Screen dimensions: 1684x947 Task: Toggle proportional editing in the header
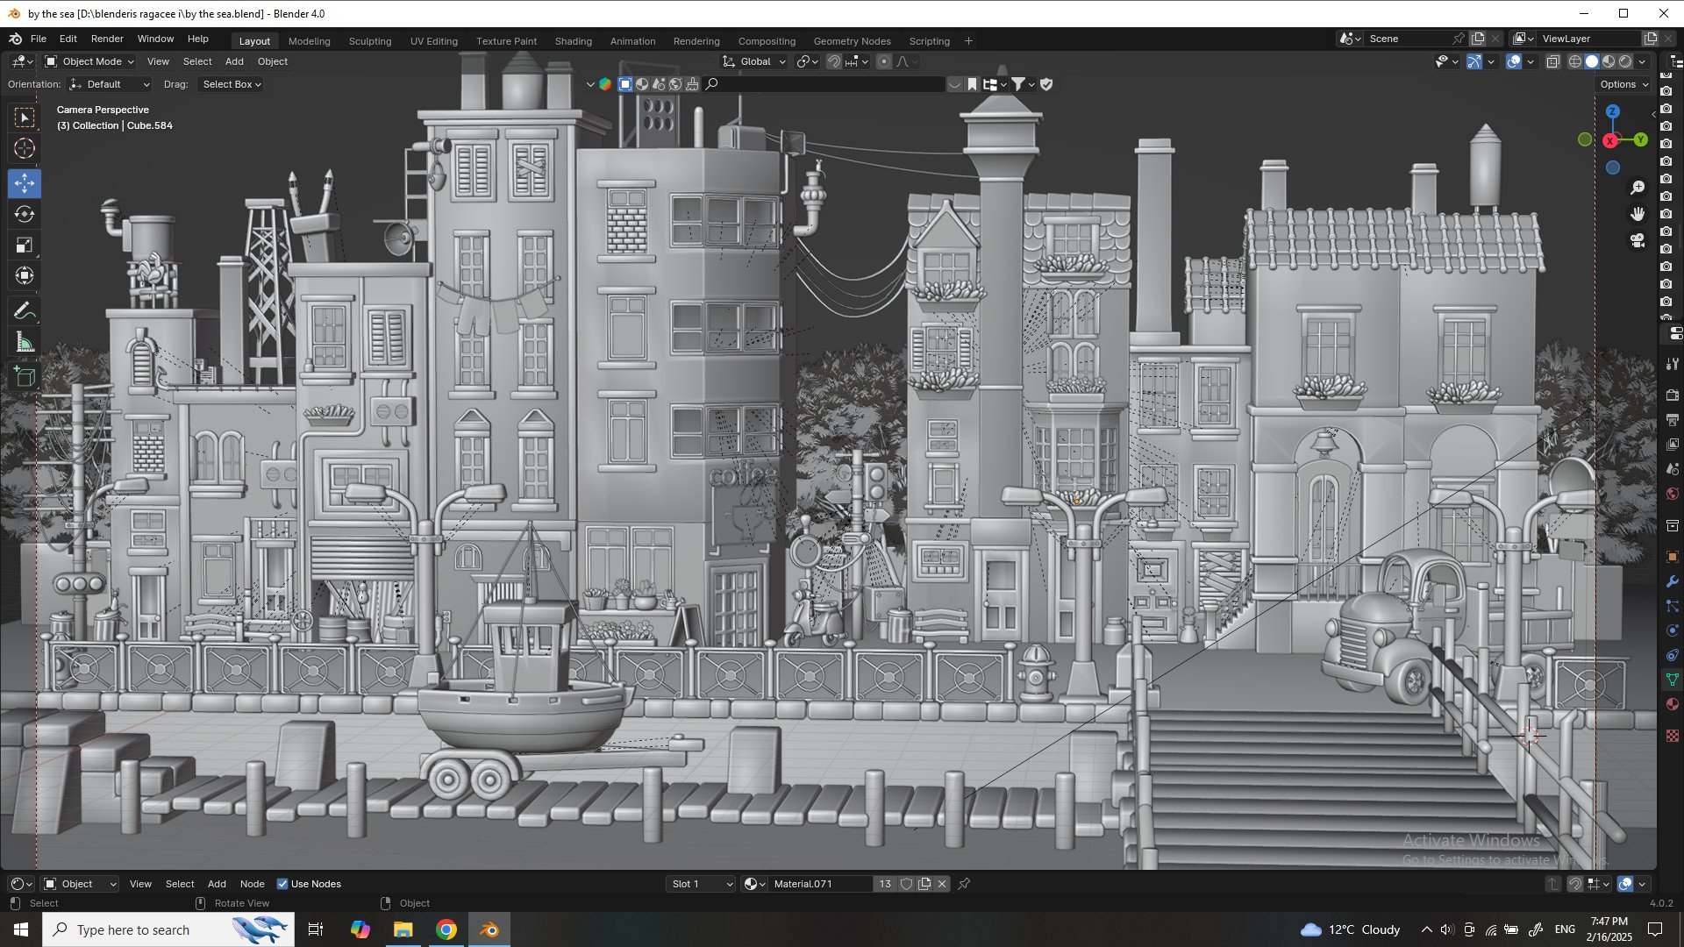click(x=884, y=61)
